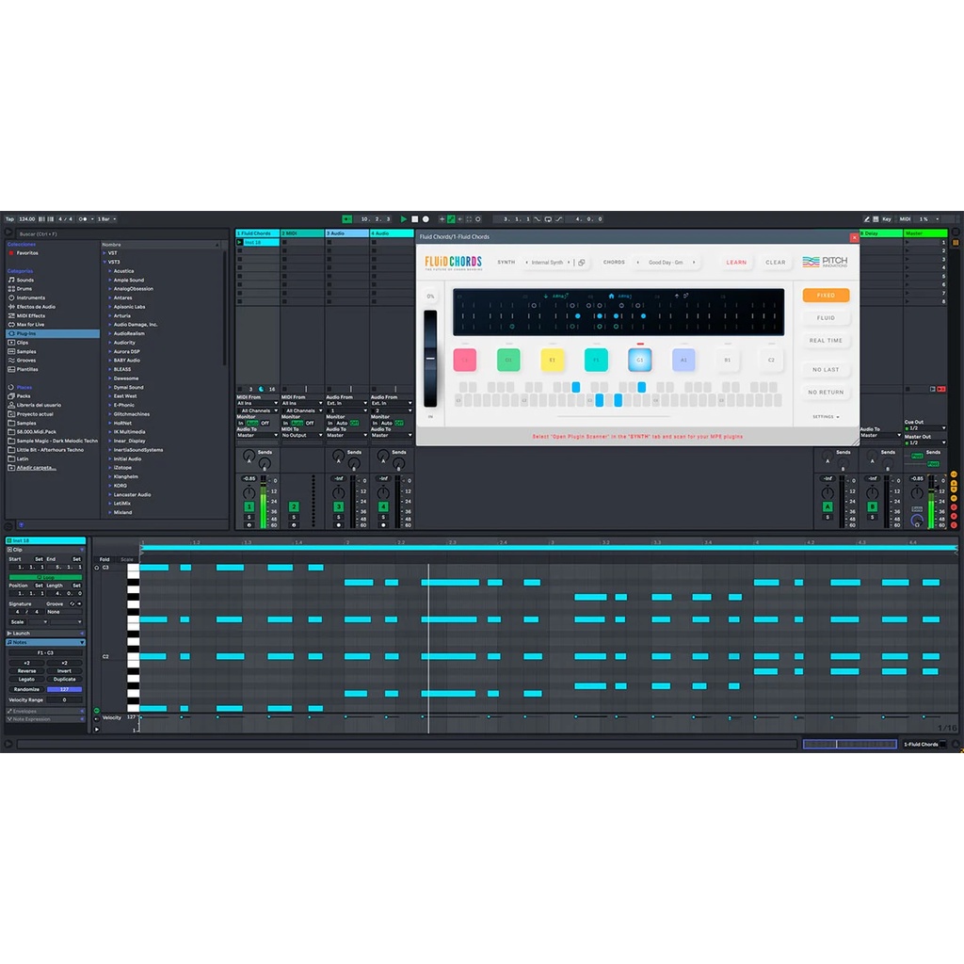Open the Fluid Chords SETTINGS dropdown

point(826,417)
